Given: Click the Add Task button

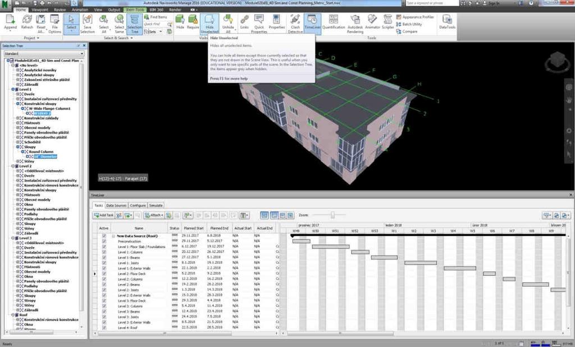Looking at the screenshot, I should (104, 215).
